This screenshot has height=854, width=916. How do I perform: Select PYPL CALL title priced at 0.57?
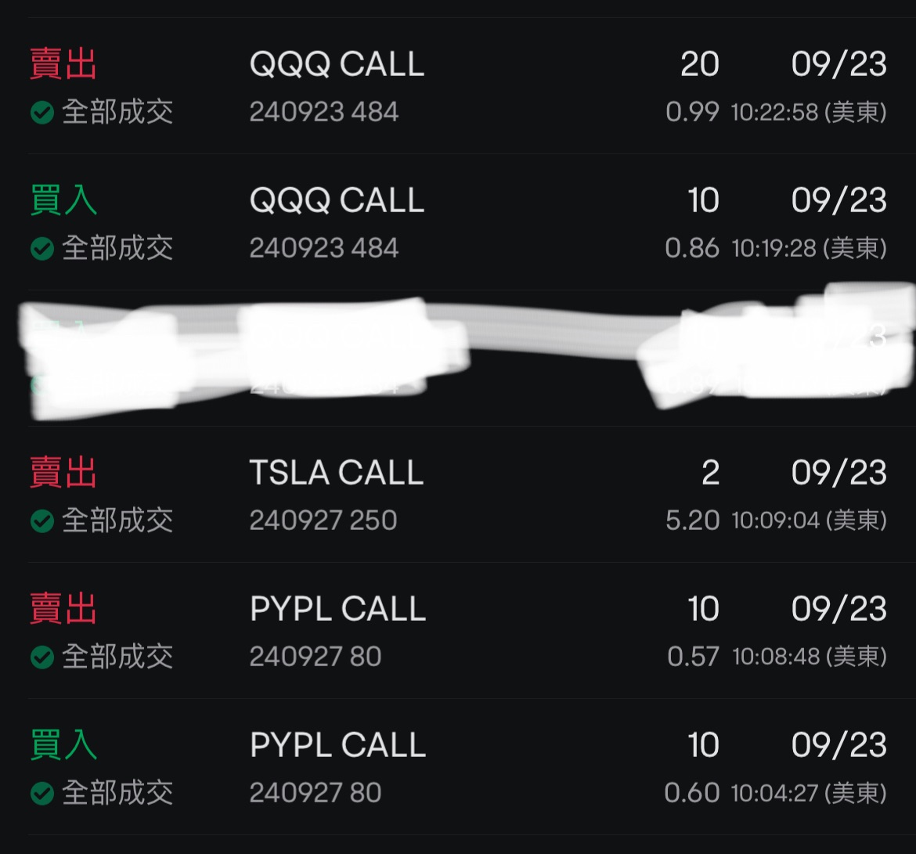(337, 610)
